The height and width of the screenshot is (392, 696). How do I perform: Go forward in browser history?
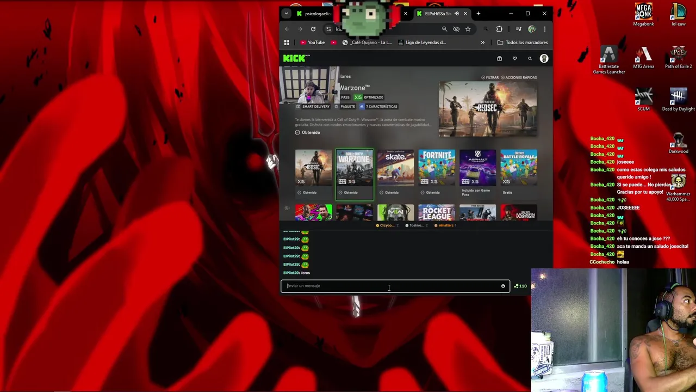(x=300, y=29)
